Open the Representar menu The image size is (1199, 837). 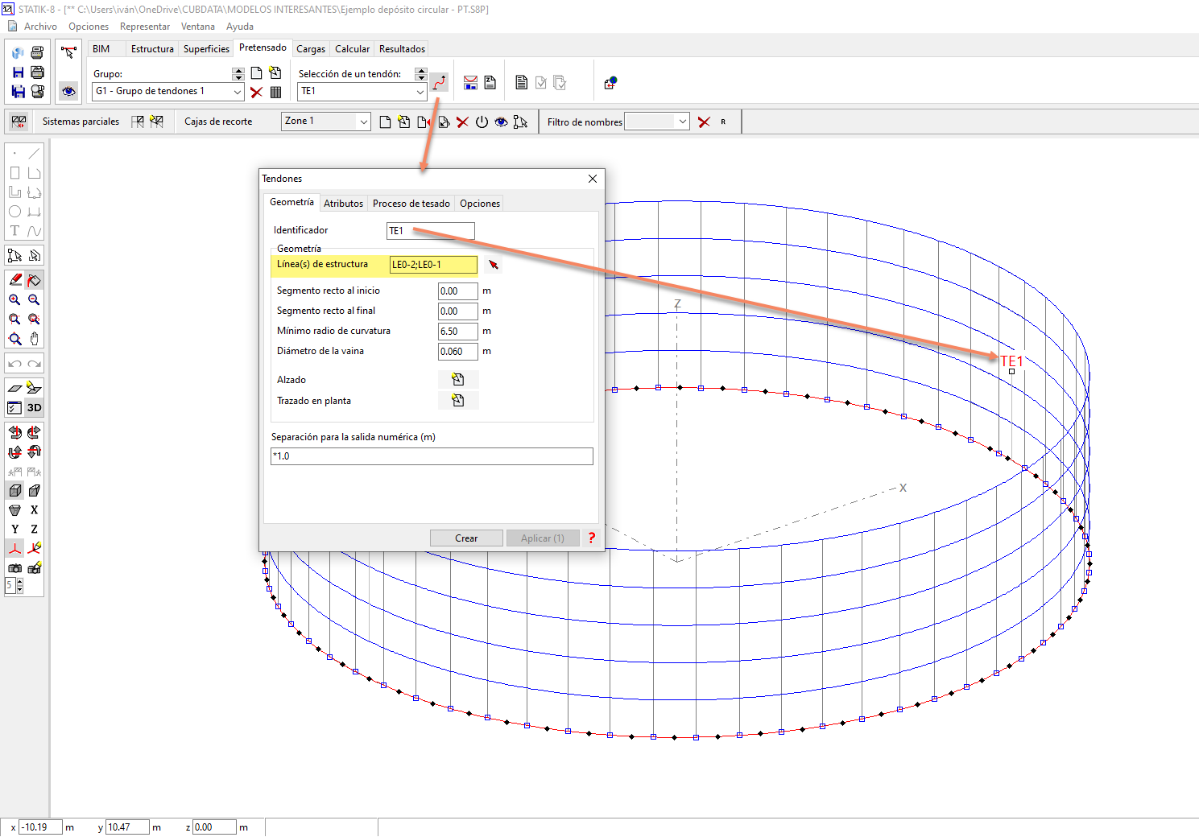(x=145, y=27)
